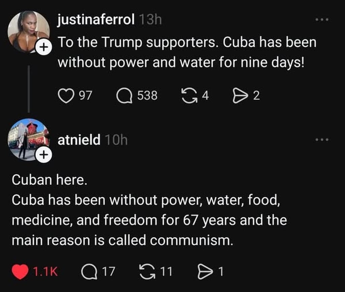Open the 10h timestamp on atnield's reply

click(116, 140)
